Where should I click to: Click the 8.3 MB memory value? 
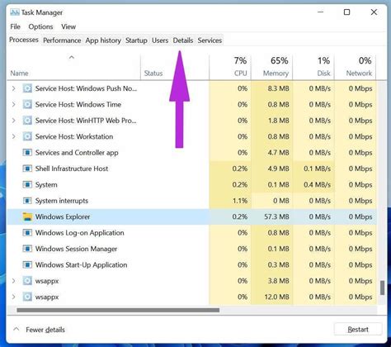click(x=278, y=88)
